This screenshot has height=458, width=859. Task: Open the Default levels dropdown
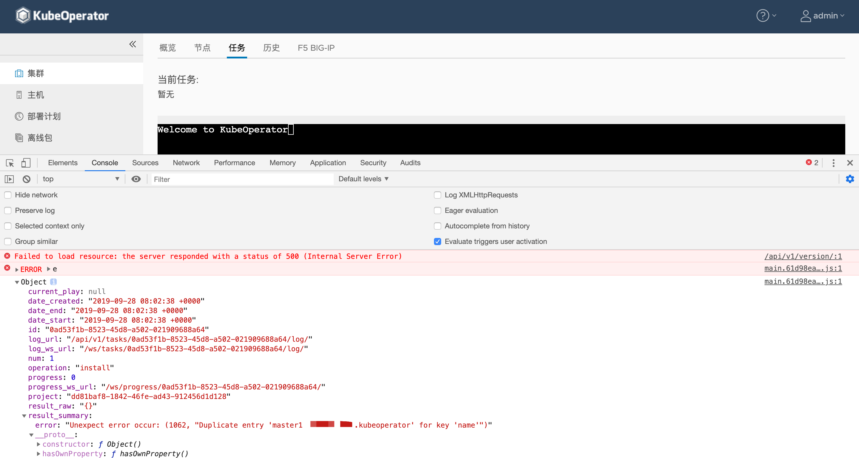coord(364,179)
